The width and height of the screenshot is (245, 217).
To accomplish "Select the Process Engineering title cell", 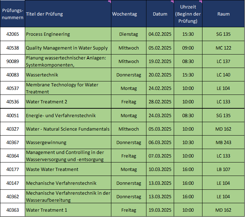I will (68, 34).
